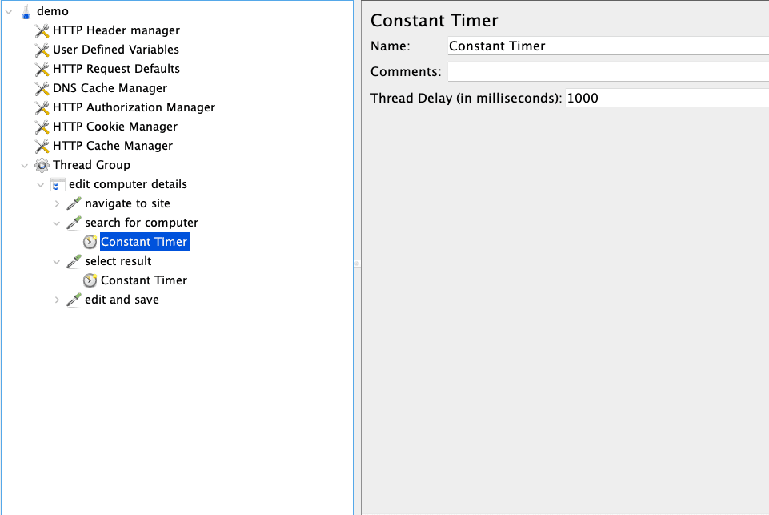Select the demo test plan label
769x515 pixels.
tap(53, 11)
